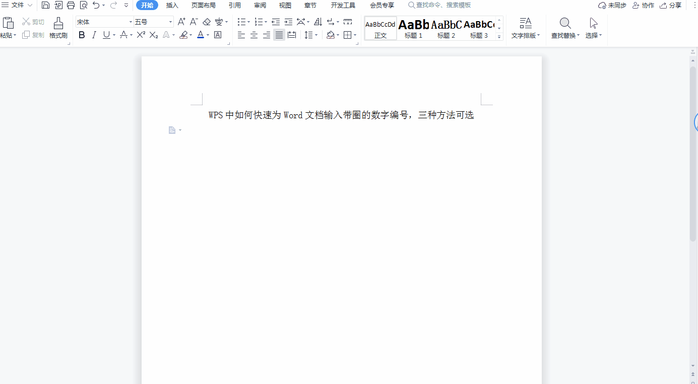The image size is (698, 384).
Task: Apply subscript X₂ formatting
Action: point(154,35)
